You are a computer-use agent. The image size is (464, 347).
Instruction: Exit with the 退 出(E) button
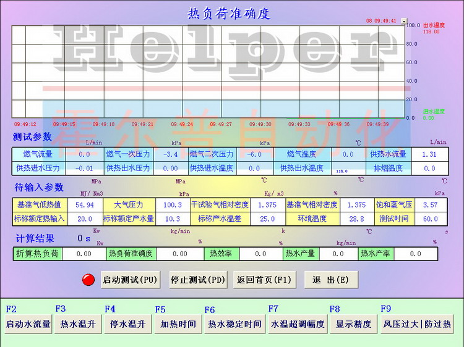click(331, 279)
